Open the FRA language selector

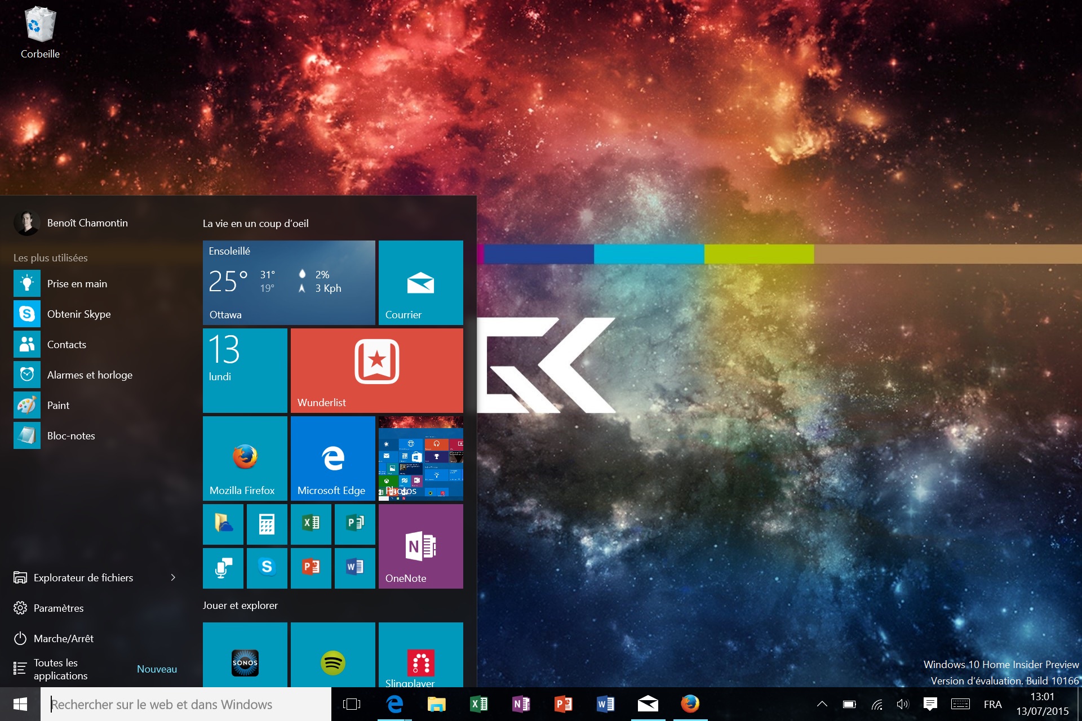point(992,704)
